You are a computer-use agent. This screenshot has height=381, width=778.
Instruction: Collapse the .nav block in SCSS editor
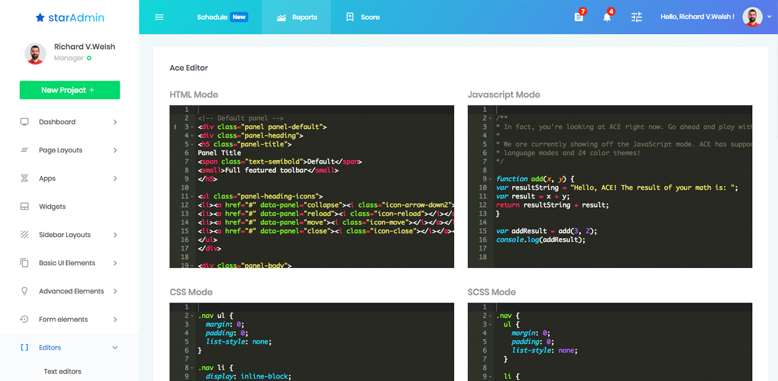490,316
